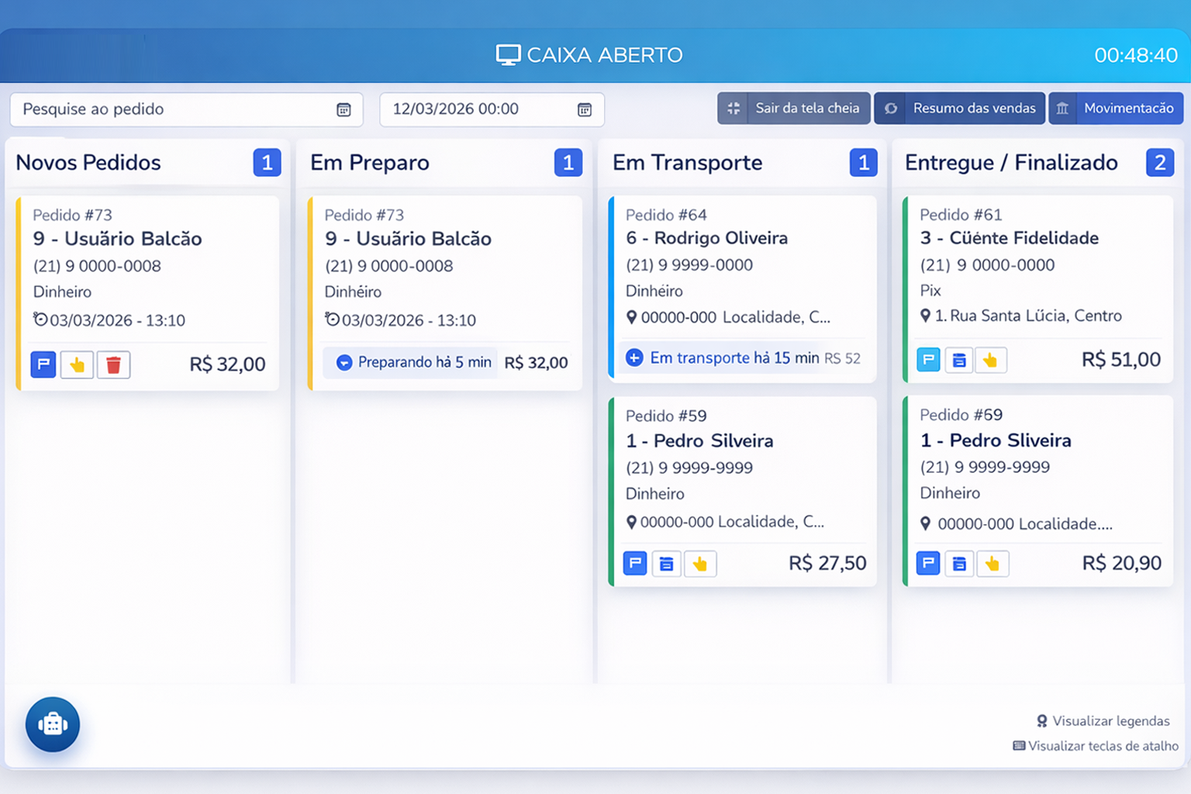This screenshot has width=1191, height=794.
Task: Click the 'Preparando há 5 min' status badge
Action: (410, 362)
